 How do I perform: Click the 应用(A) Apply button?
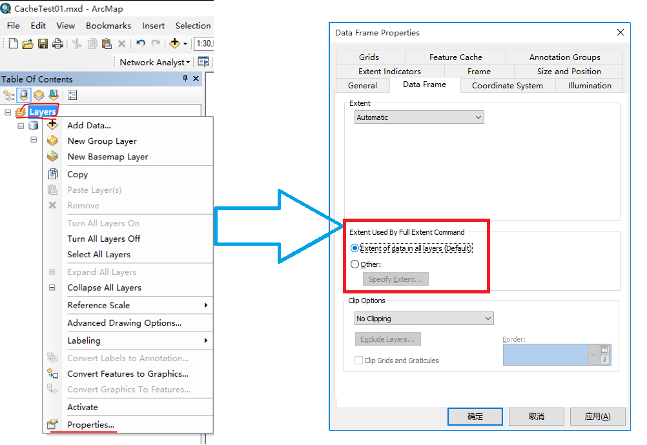pos(597,417)
